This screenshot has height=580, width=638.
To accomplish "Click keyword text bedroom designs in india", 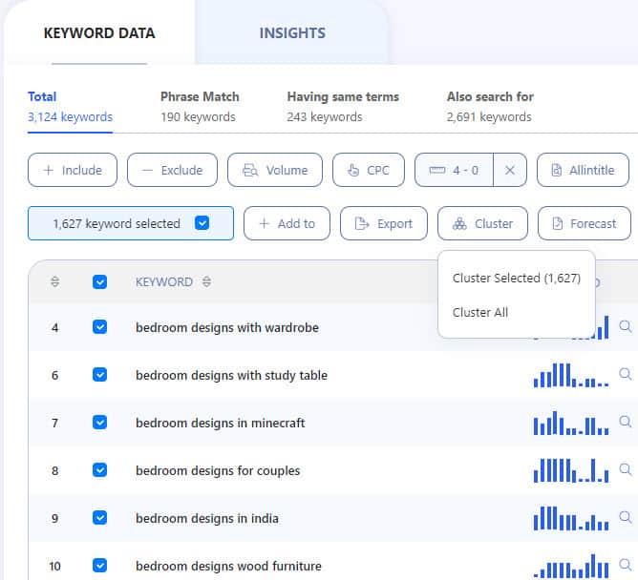I will pos(207,518).
